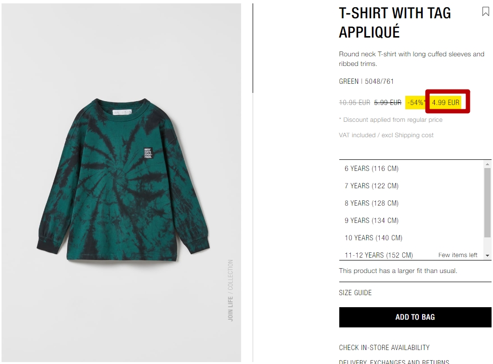
Task: Click the highlighted 4.99 EUR price
Action: pyautogui.click(x=445, y=103)
